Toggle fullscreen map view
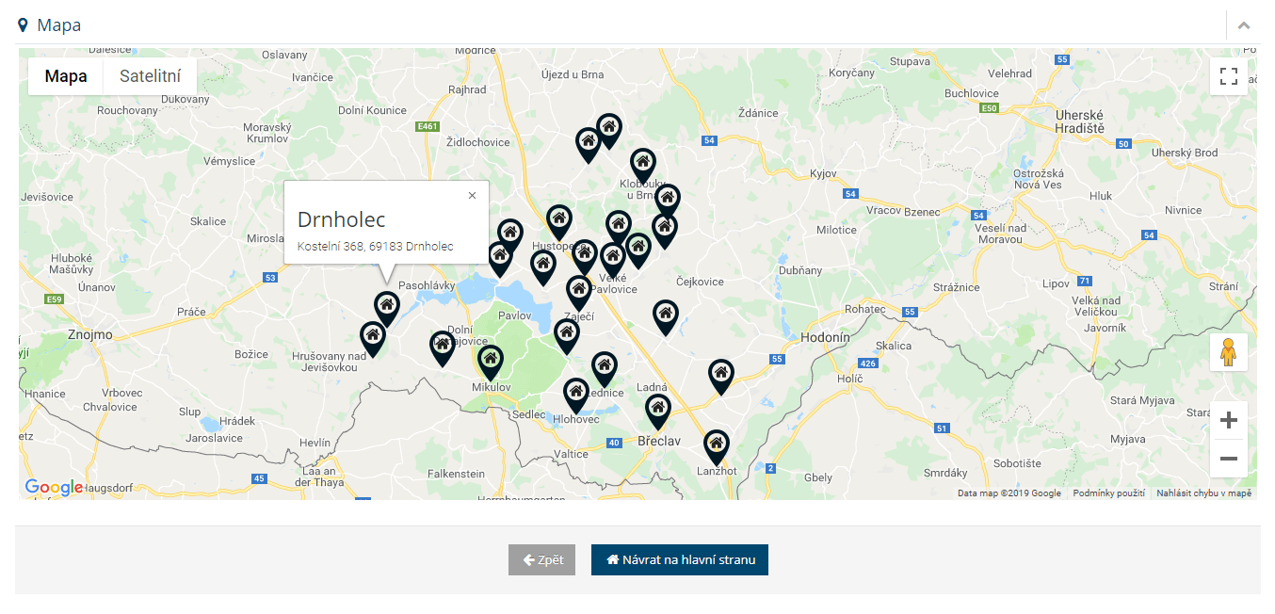The height and width of the screenshot is (614, 1275). click(1228, 76)
